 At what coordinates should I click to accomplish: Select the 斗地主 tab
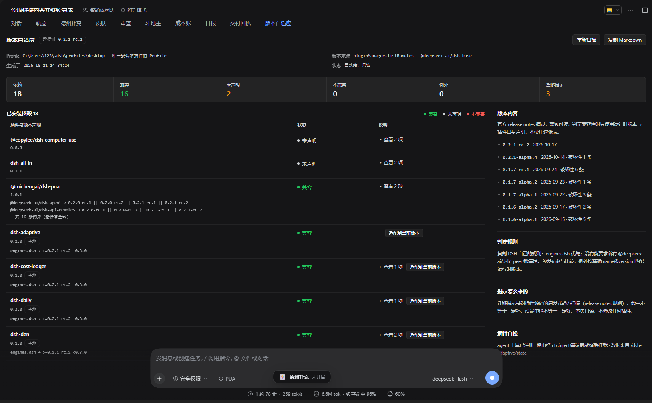[x=153, y=23]
